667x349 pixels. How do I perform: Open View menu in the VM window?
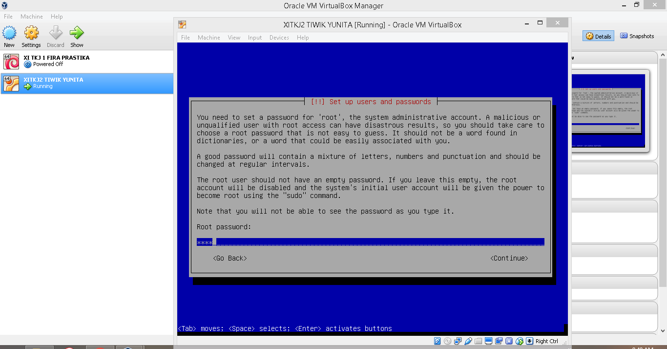(234, 38)
